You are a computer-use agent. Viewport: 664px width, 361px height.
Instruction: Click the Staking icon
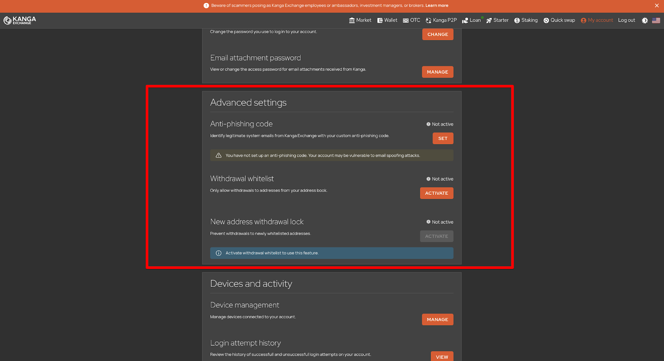(517, 20)
